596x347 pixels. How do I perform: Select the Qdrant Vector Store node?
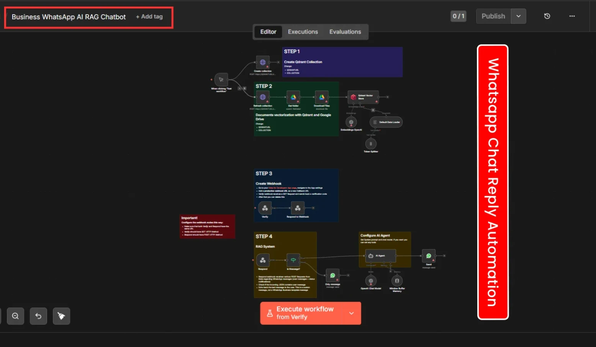tap(363, 97)
